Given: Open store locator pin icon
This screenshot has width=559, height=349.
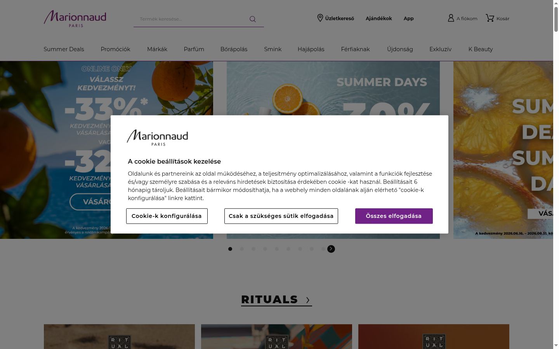Looking at the screenshot, I should [x=320, y=18].
